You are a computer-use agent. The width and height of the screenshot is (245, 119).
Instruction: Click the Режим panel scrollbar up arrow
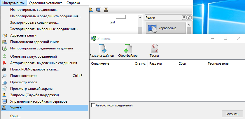[x=189, y=25]
